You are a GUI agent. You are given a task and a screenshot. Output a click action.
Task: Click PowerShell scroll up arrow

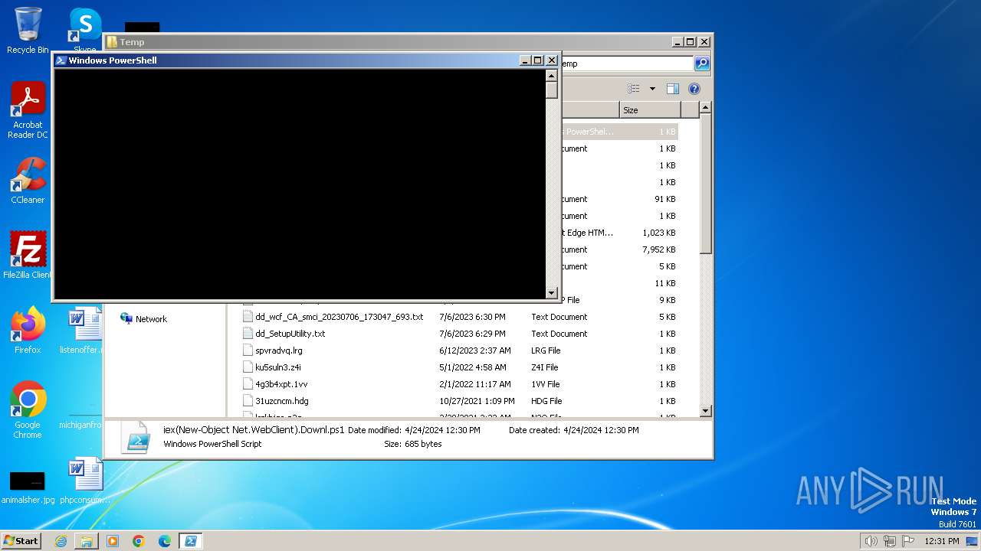tap(551, 75)
